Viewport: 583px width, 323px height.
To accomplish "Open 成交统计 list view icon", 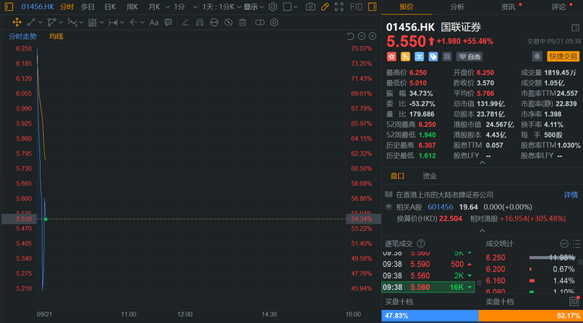I will click(x=577, y=244).
